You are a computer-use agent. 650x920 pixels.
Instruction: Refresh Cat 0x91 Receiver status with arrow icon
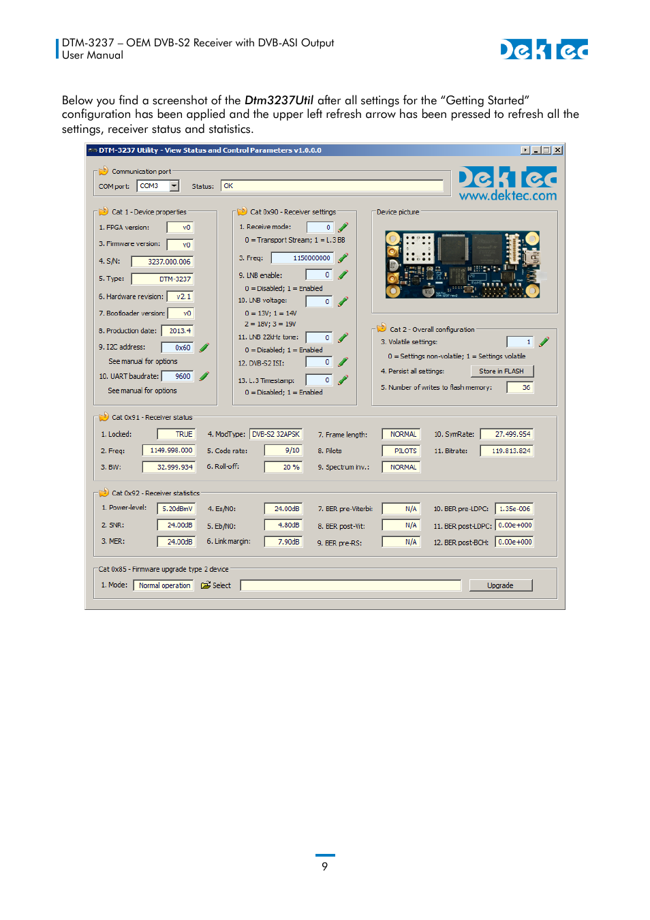coord(104,417)
